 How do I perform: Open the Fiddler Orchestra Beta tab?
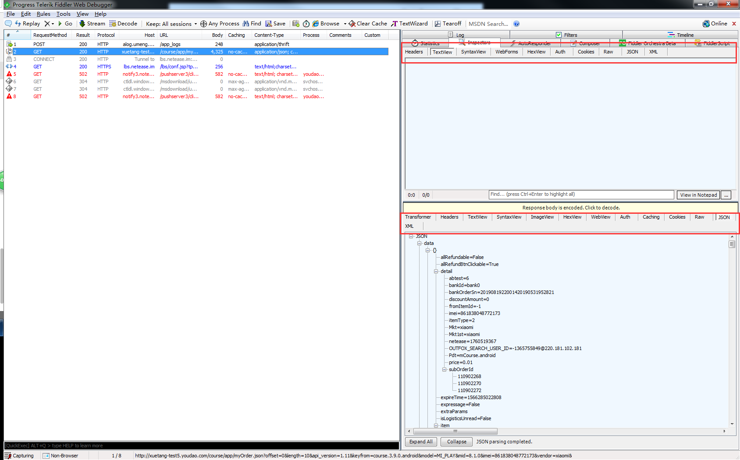pyautogui.click(x=648, y=43)
